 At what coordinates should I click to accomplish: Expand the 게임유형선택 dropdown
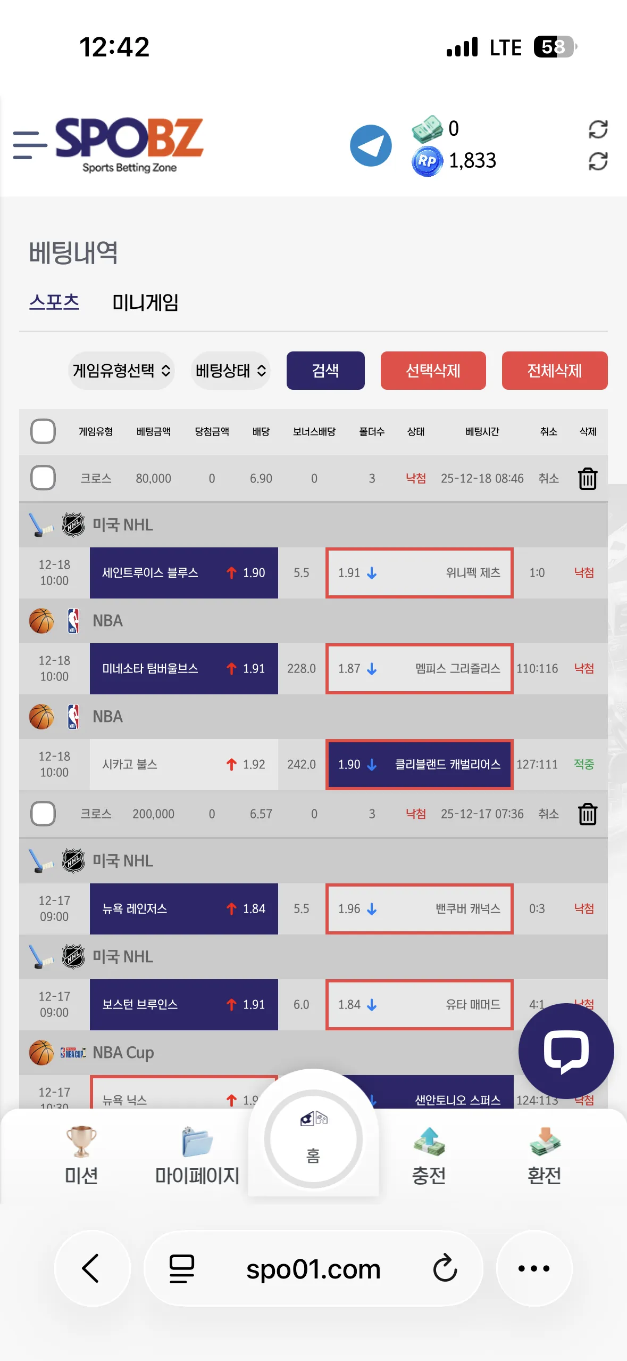click(122, 371)
